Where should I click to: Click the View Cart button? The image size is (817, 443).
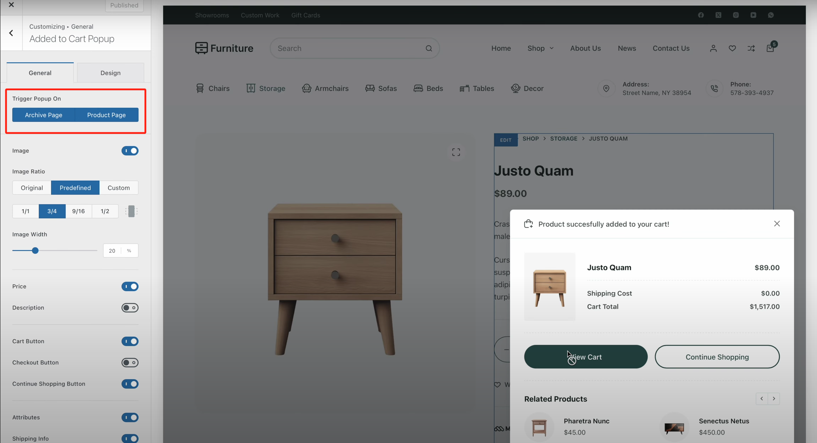click(586, 357)
